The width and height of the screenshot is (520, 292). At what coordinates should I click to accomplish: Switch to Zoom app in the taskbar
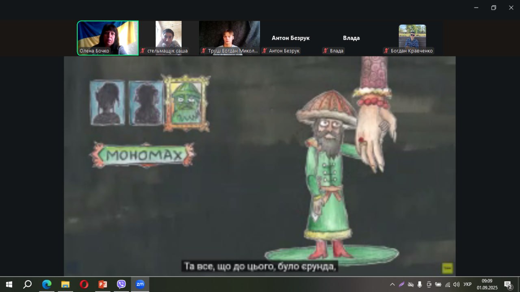coord(140,284)
